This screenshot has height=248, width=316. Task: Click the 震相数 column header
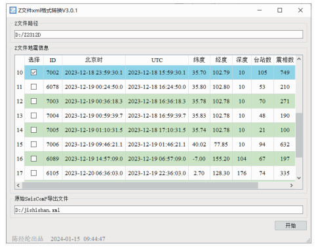(285, 60)
